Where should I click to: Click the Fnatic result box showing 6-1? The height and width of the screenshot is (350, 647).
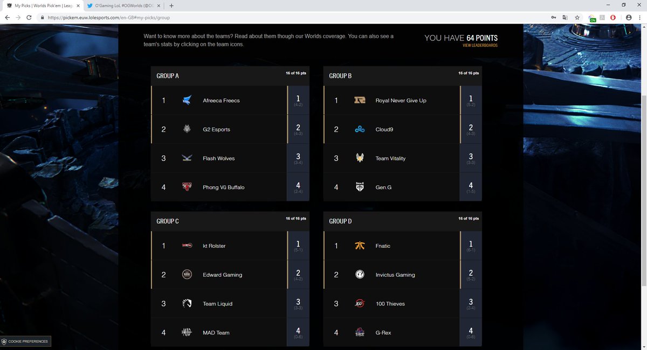pyautogui.click(x=471, y=246)
